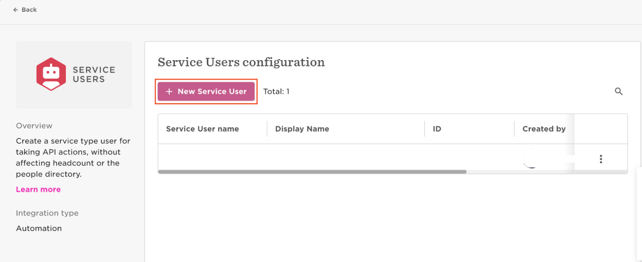Open the search magnifier icon
The height and width of the screenshot is (262, 642).
[x=619, y=91]
